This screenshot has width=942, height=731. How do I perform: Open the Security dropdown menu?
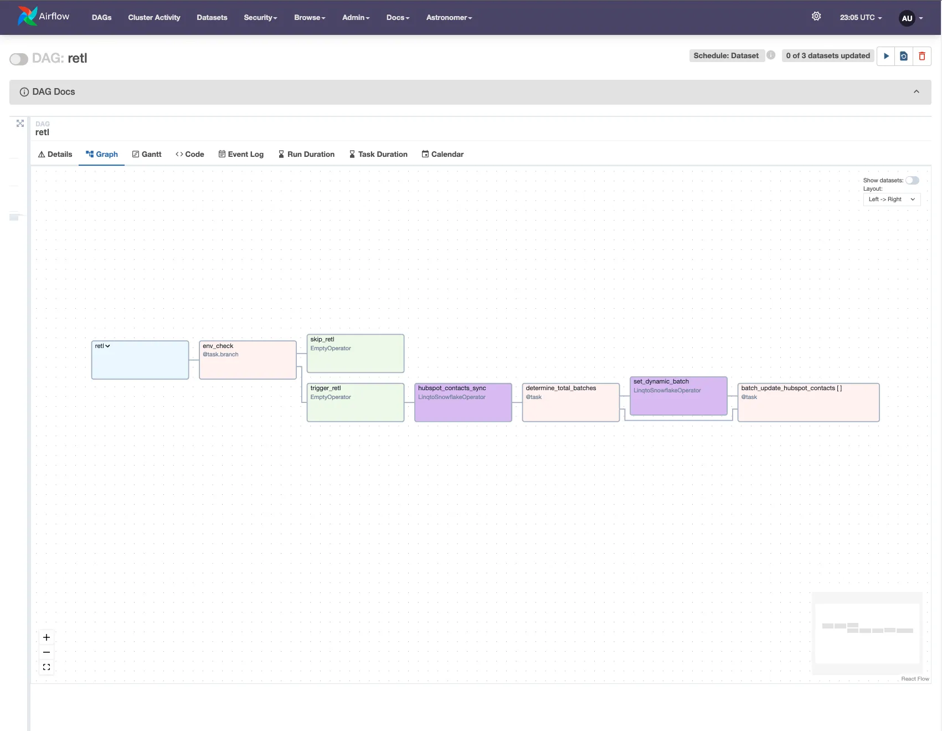[x=260, y=18]
